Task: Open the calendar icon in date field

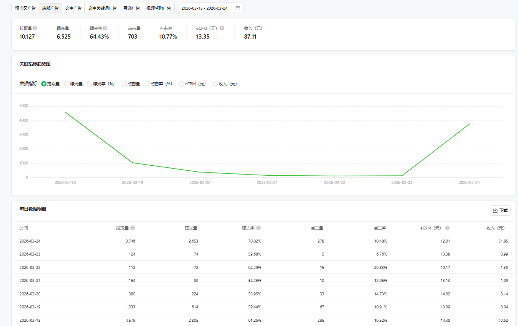Action: 238,8
